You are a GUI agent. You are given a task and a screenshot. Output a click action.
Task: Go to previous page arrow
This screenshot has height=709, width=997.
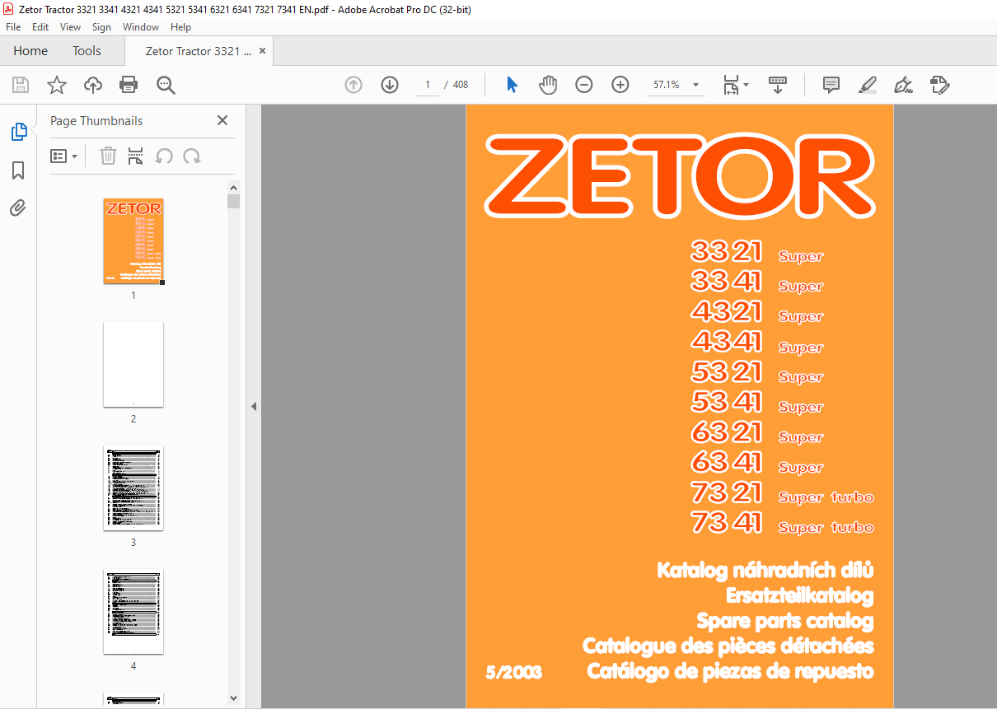click(x=353, y=85)
